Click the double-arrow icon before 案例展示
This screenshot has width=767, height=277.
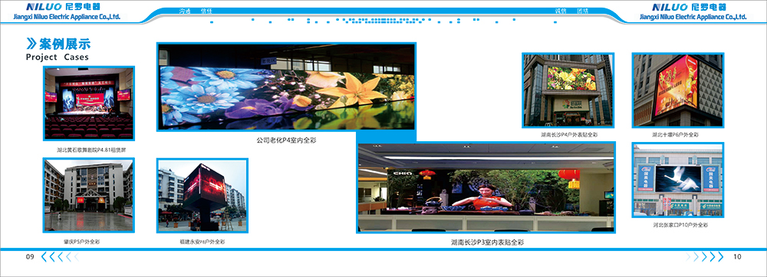[31, 44]
